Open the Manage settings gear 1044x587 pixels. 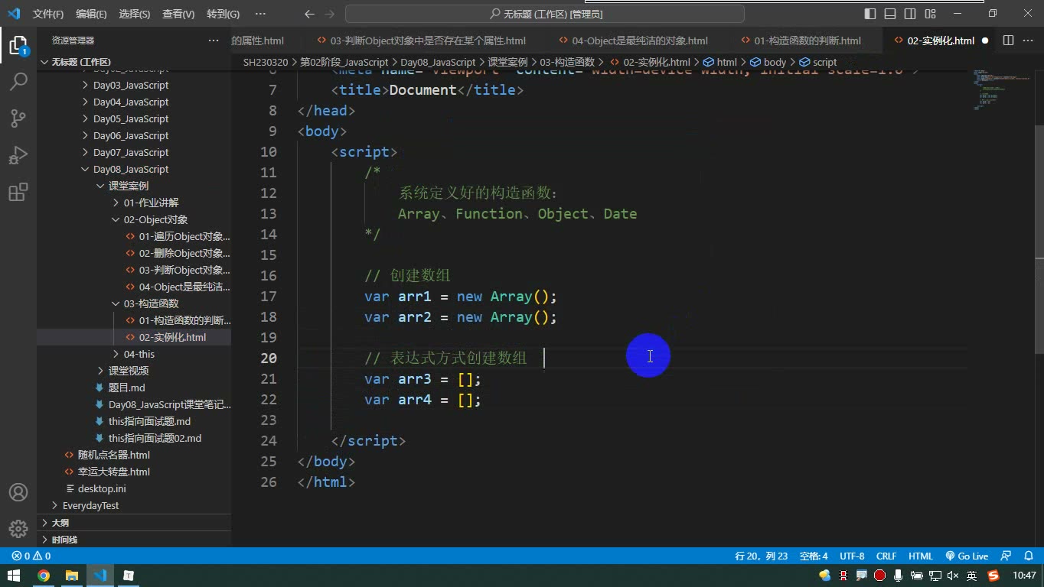[18, 529]
